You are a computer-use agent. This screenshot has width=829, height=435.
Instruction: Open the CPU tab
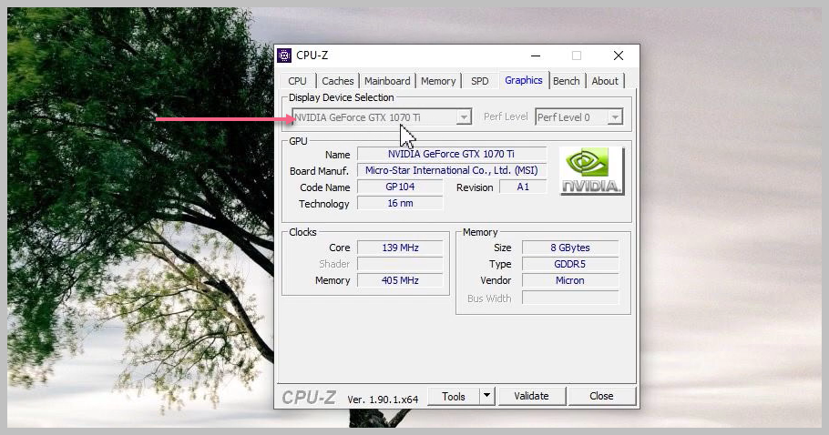coord(297,81)
